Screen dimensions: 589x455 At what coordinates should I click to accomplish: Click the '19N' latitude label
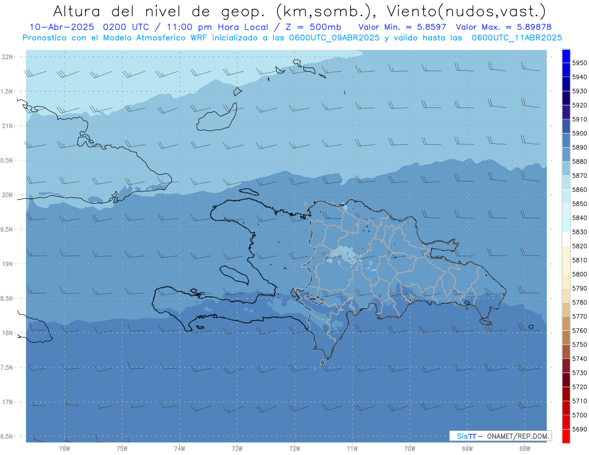point(7,264)
